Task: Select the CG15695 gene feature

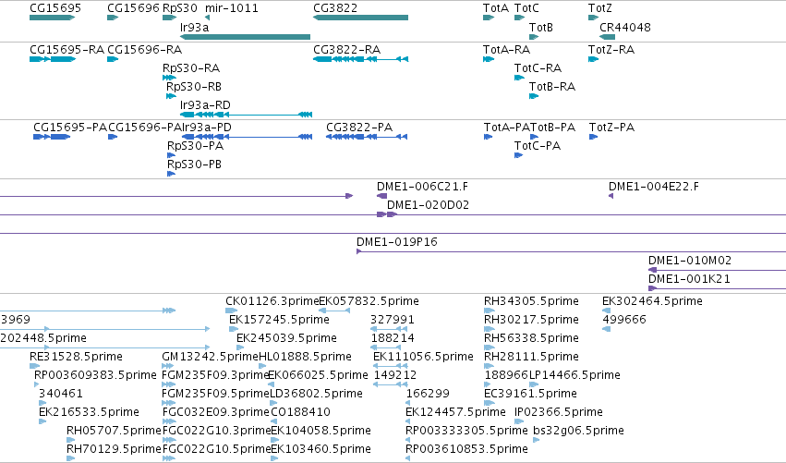Action: (52, 18)
